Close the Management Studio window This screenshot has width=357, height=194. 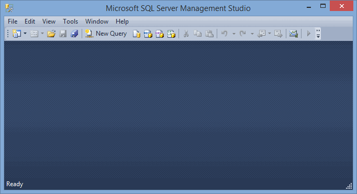(x=341, y=6)
